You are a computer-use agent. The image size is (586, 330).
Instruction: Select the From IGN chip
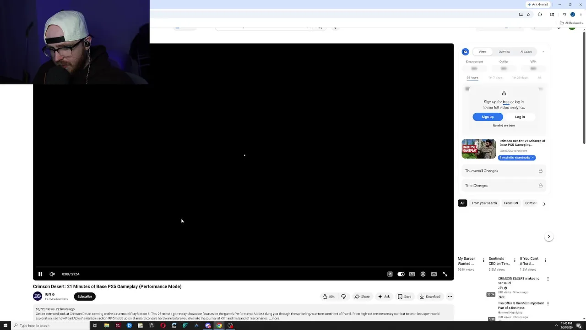511,203
